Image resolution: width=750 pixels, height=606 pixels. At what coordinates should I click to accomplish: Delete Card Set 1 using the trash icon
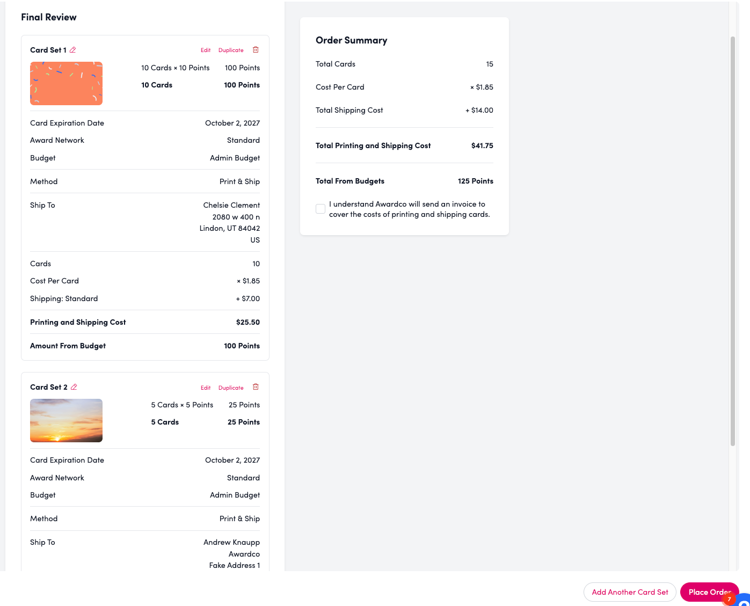(256, 50)
